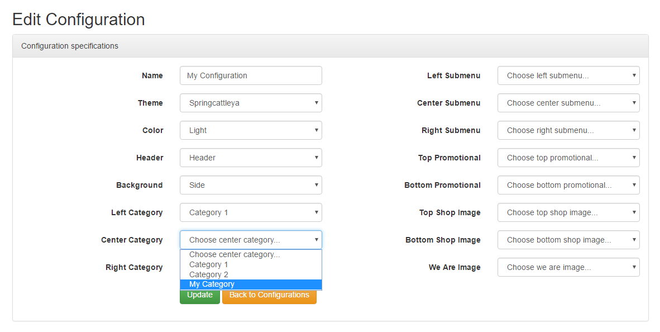The height and width of the screenshot is (332, 660).
Task: Expand the Center Submenu dropdown
Action: click(568, 103)
